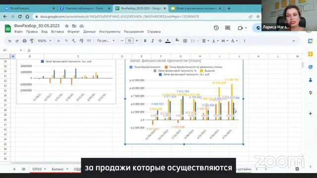The width and height of the screenshot is (317, 178).
Task: Open the Вставка menu
Action: pos(57,32)
